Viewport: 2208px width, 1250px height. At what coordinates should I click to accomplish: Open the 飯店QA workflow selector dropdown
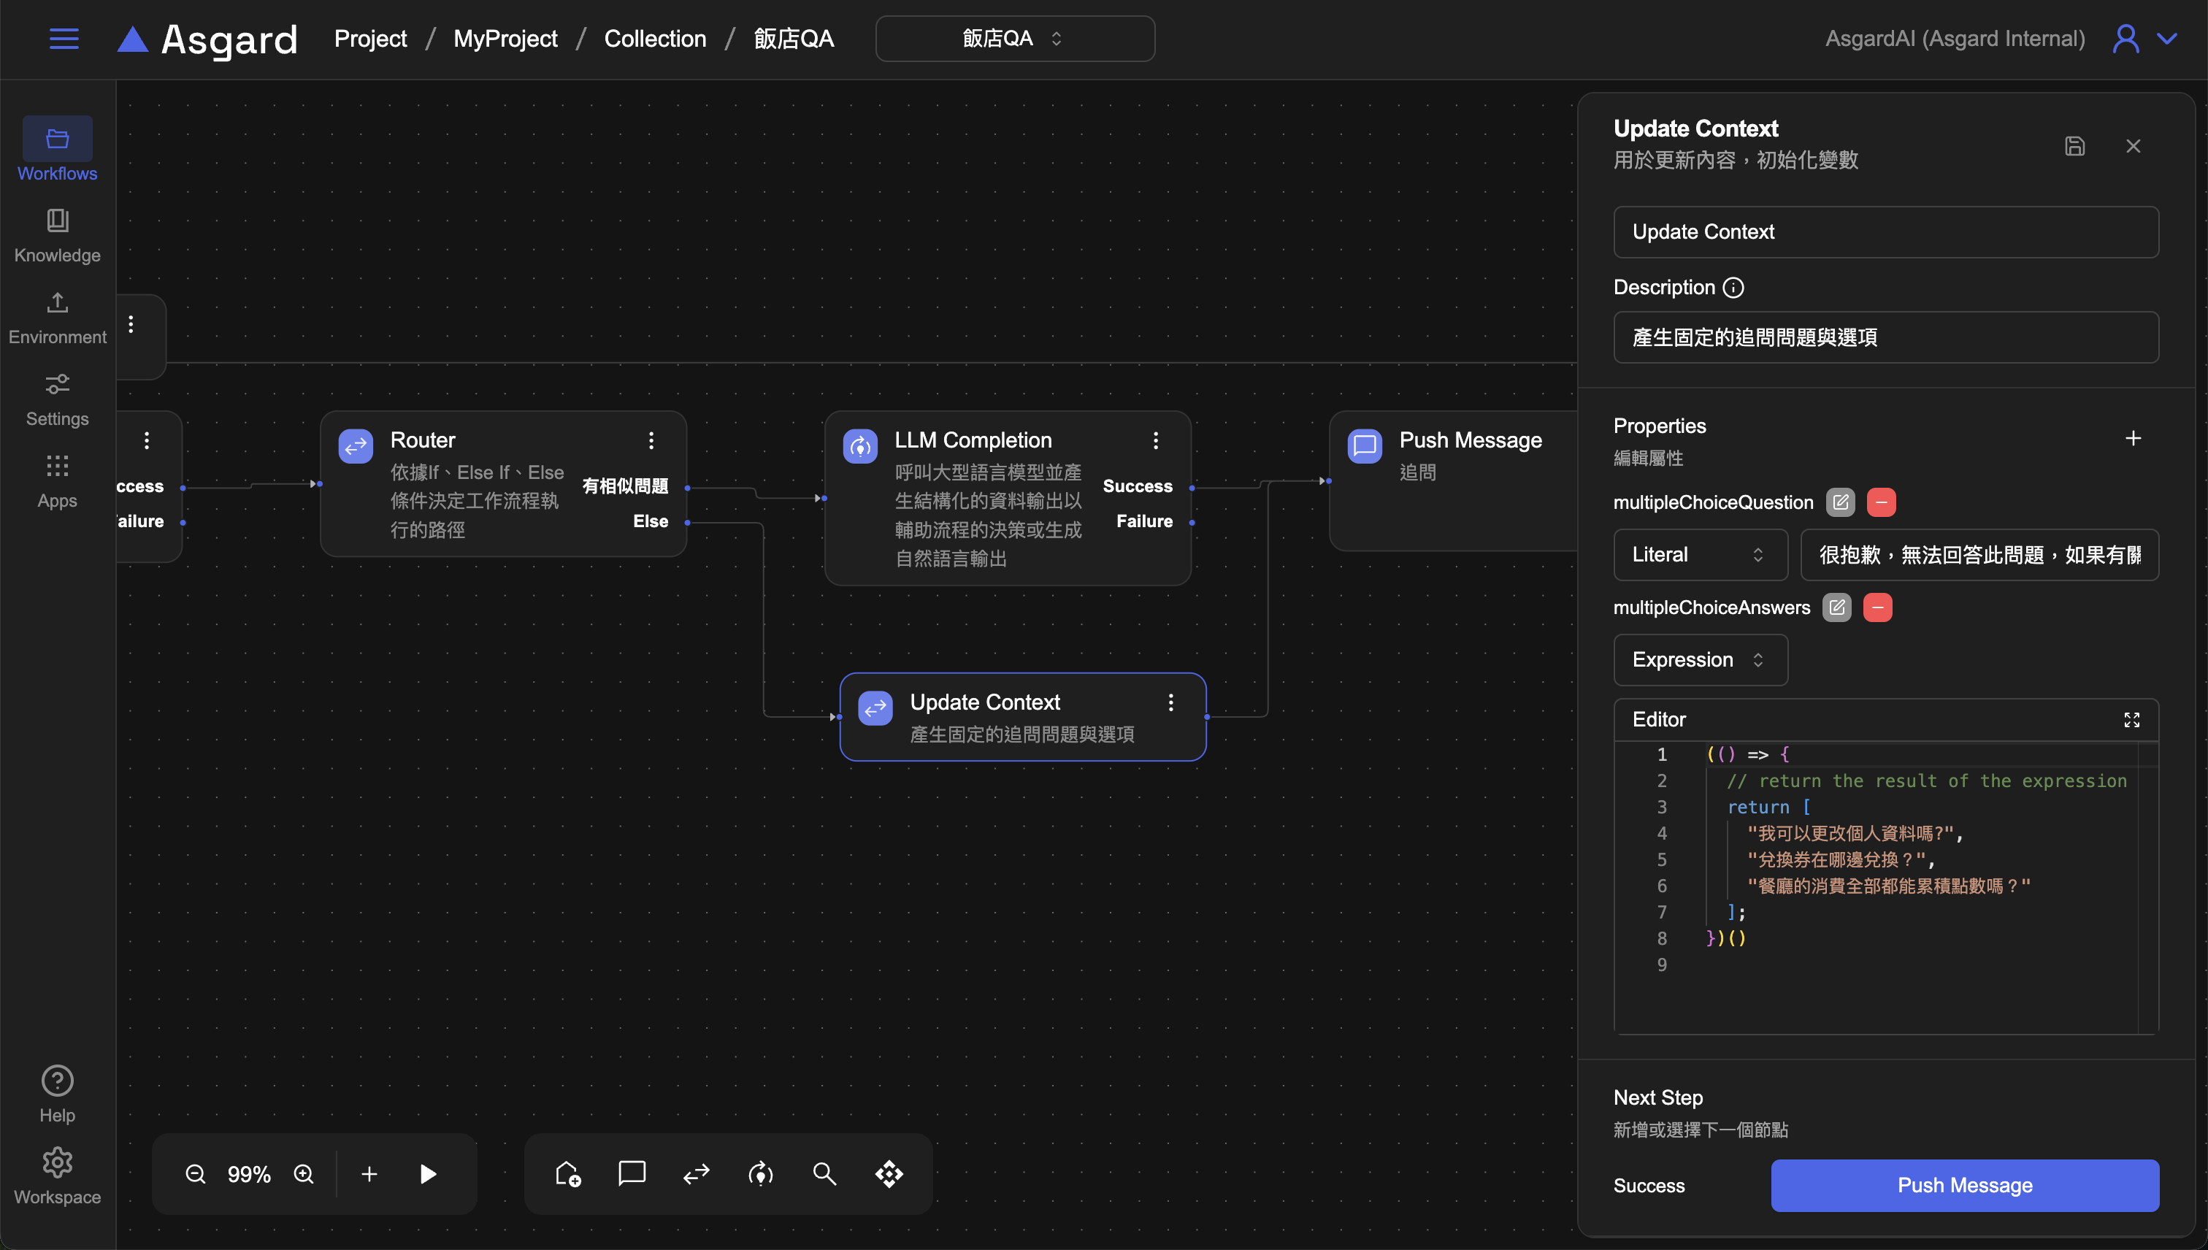[x=1014, y=39]
